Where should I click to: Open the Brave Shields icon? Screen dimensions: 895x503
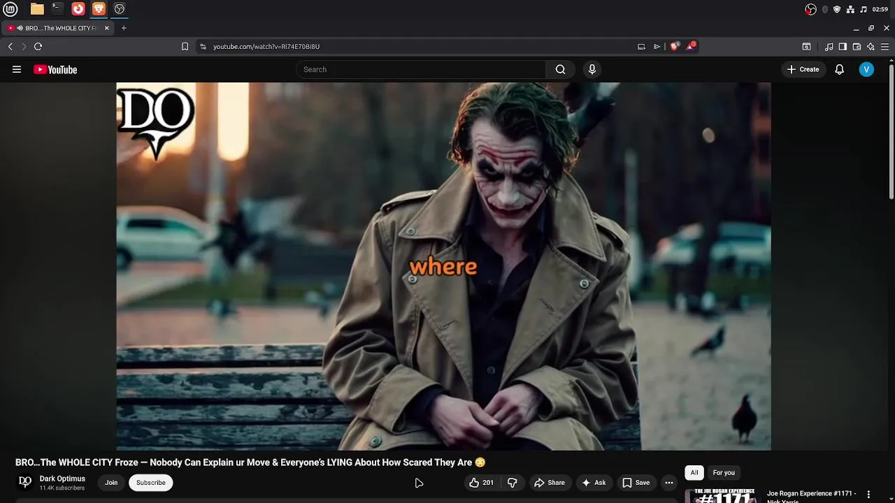point(675,47)
